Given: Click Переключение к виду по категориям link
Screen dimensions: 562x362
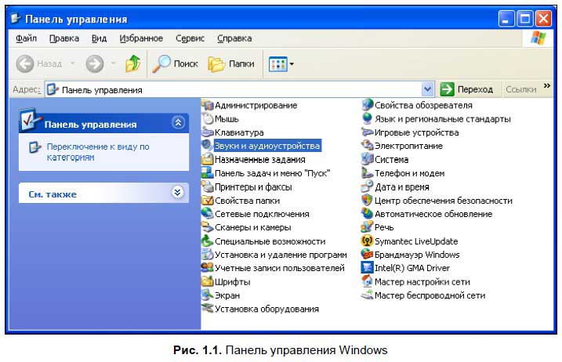Looking at the screenshot, I should pos(97,152).
